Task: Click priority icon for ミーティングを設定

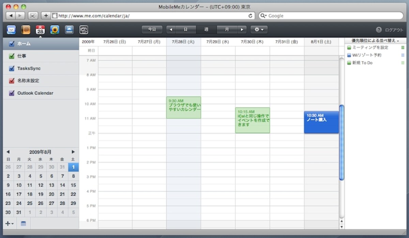Action: (x=403, y=47)
